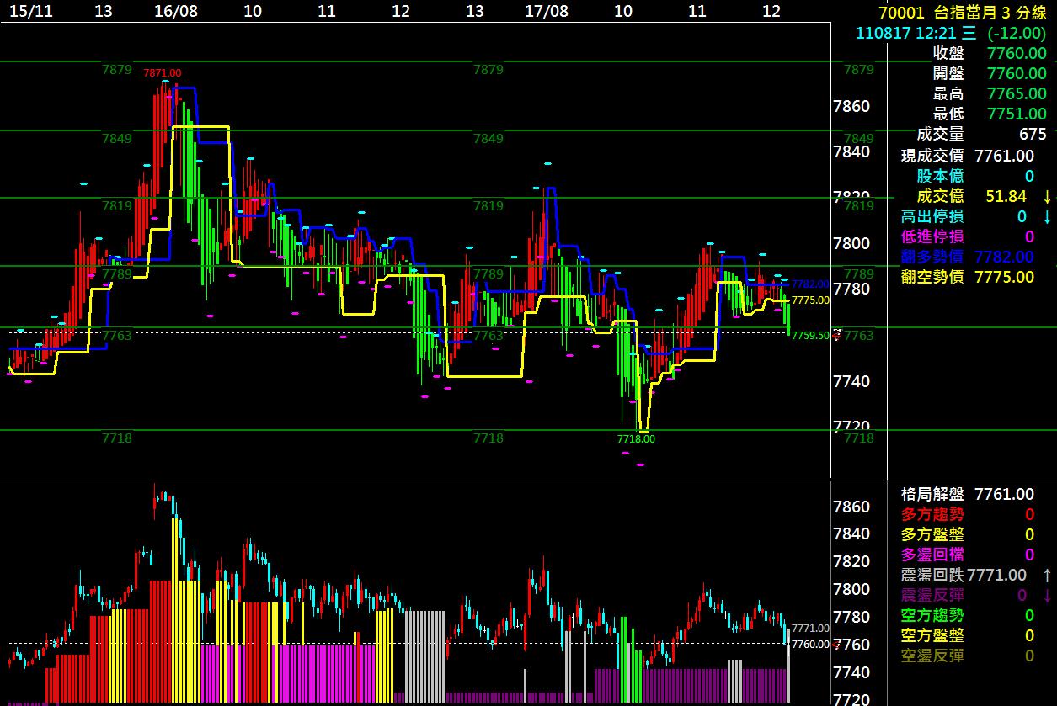Click the 低進停損 label
The height and width of the screenshot is (706, 1057).
932,236
